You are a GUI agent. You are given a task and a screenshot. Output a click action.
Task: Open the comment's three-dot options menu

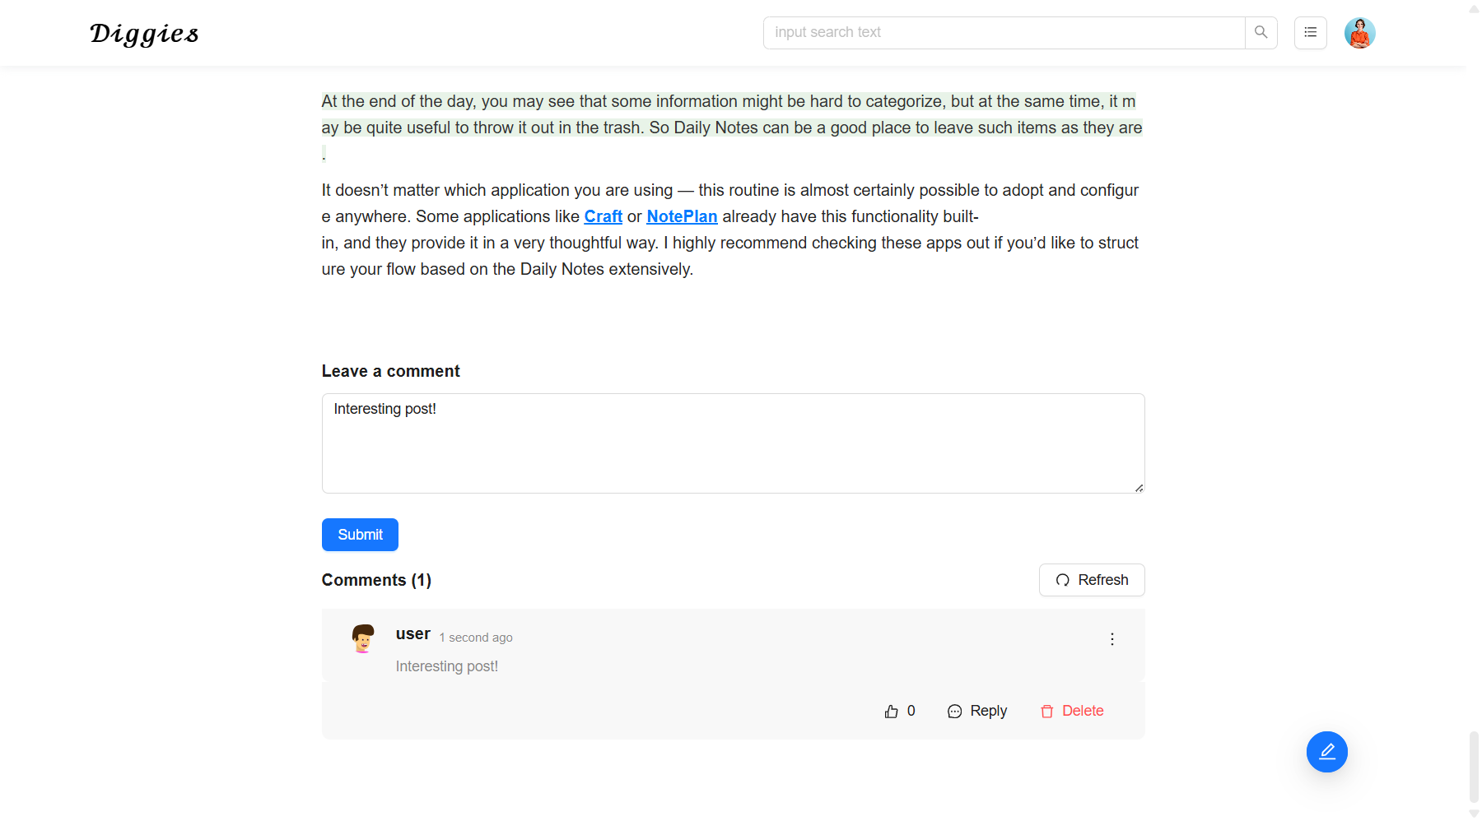[x=1111, y=639]
